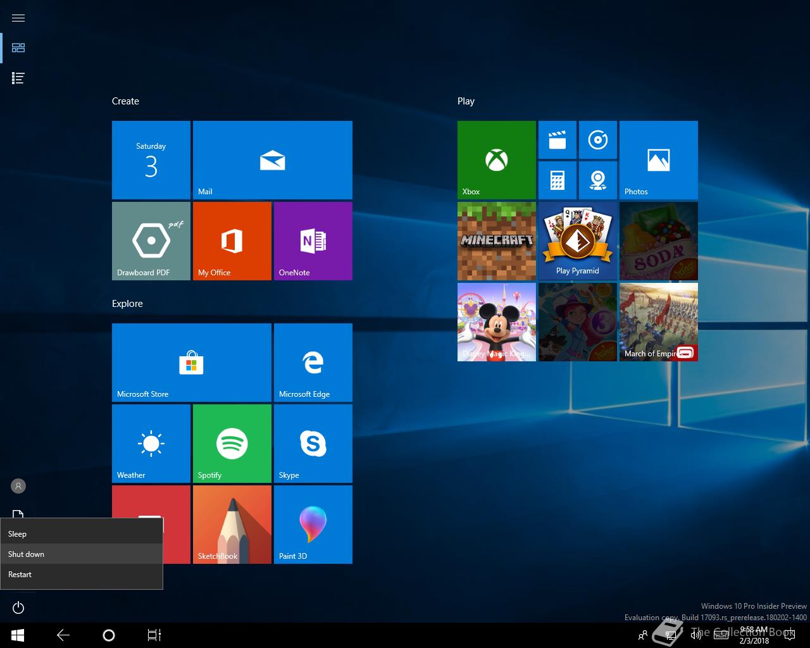Open the Mail tile

[273, 160]
